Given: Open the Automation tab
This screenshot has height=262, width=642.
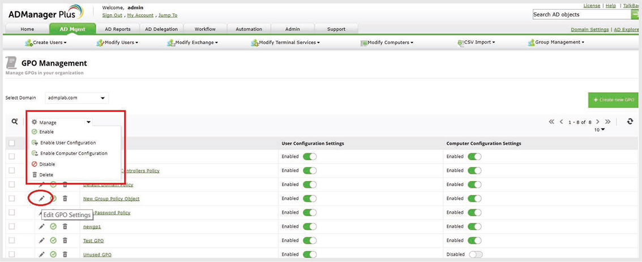Looking at the screenshot, I should pyautogui.click(x=249, y=29).
